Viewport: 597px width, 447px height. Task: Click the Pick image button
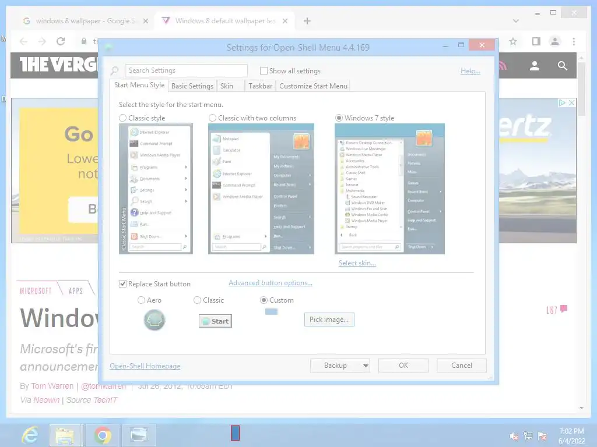point(329,320)
